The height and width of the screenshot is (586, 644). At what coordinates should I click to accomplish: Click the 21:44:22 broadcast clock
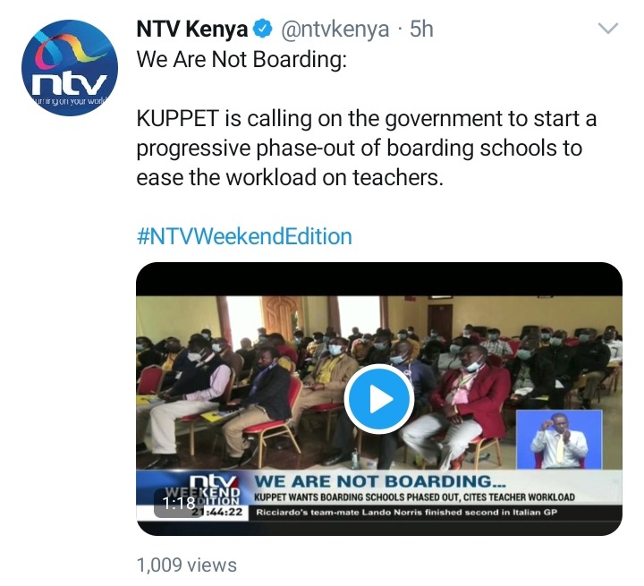(x=219, y=513)
